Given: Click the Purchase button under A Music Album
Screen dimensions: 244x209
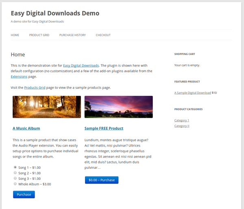Looking at the screenshot, I should [x=24, y=194].
